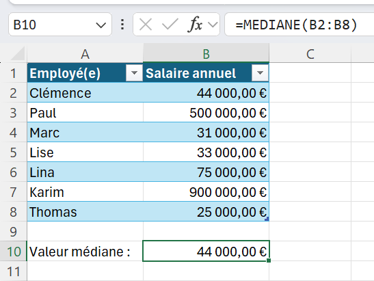This screenshot has height=281, width=374.
Task: Click the table resize handle below Thomas's salary
Action: click(x=267, y=219)
